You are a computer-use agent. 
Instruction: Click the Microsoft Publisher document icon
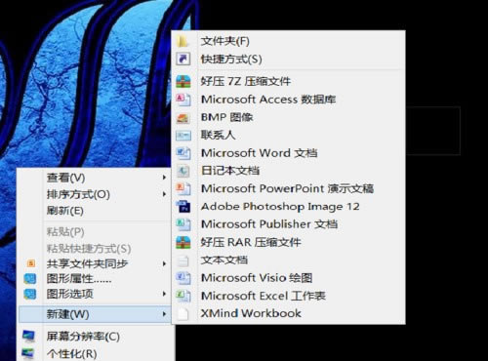click(183, 224)
